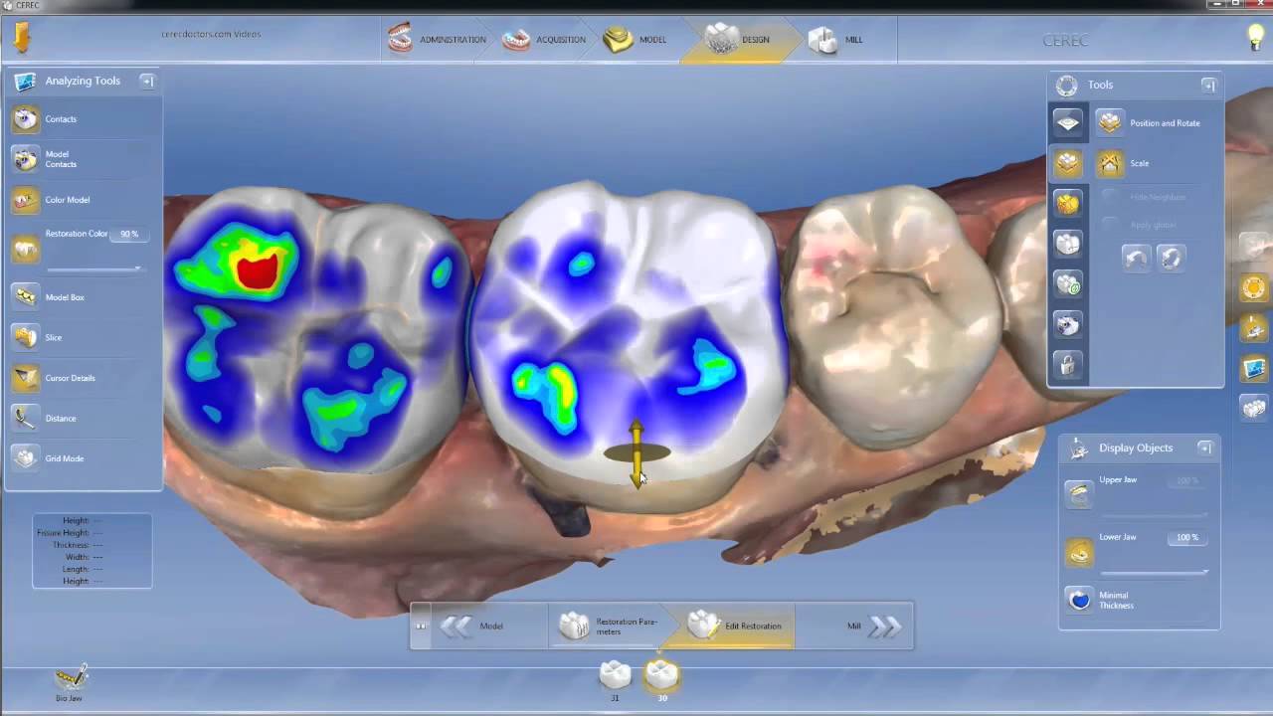Click the Mill step in bottom workflow

click(853, 626)
